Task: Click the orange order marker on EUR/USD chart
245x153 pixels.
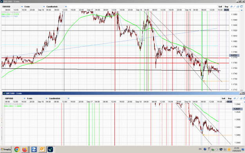Action: 204,81
